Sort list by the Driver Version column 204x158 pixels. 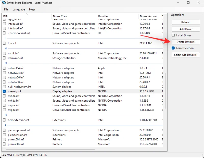149,16
